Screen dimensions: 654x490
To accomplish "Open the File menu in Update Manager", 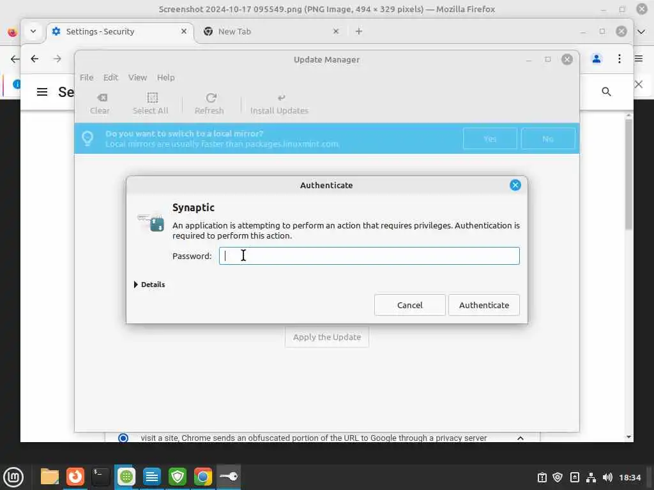I will click(86, 77).
